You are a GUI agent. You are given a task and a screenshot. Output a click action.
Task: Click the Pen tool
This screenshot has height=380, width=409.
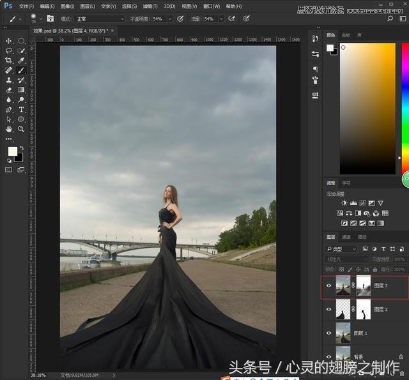(9, 110)
